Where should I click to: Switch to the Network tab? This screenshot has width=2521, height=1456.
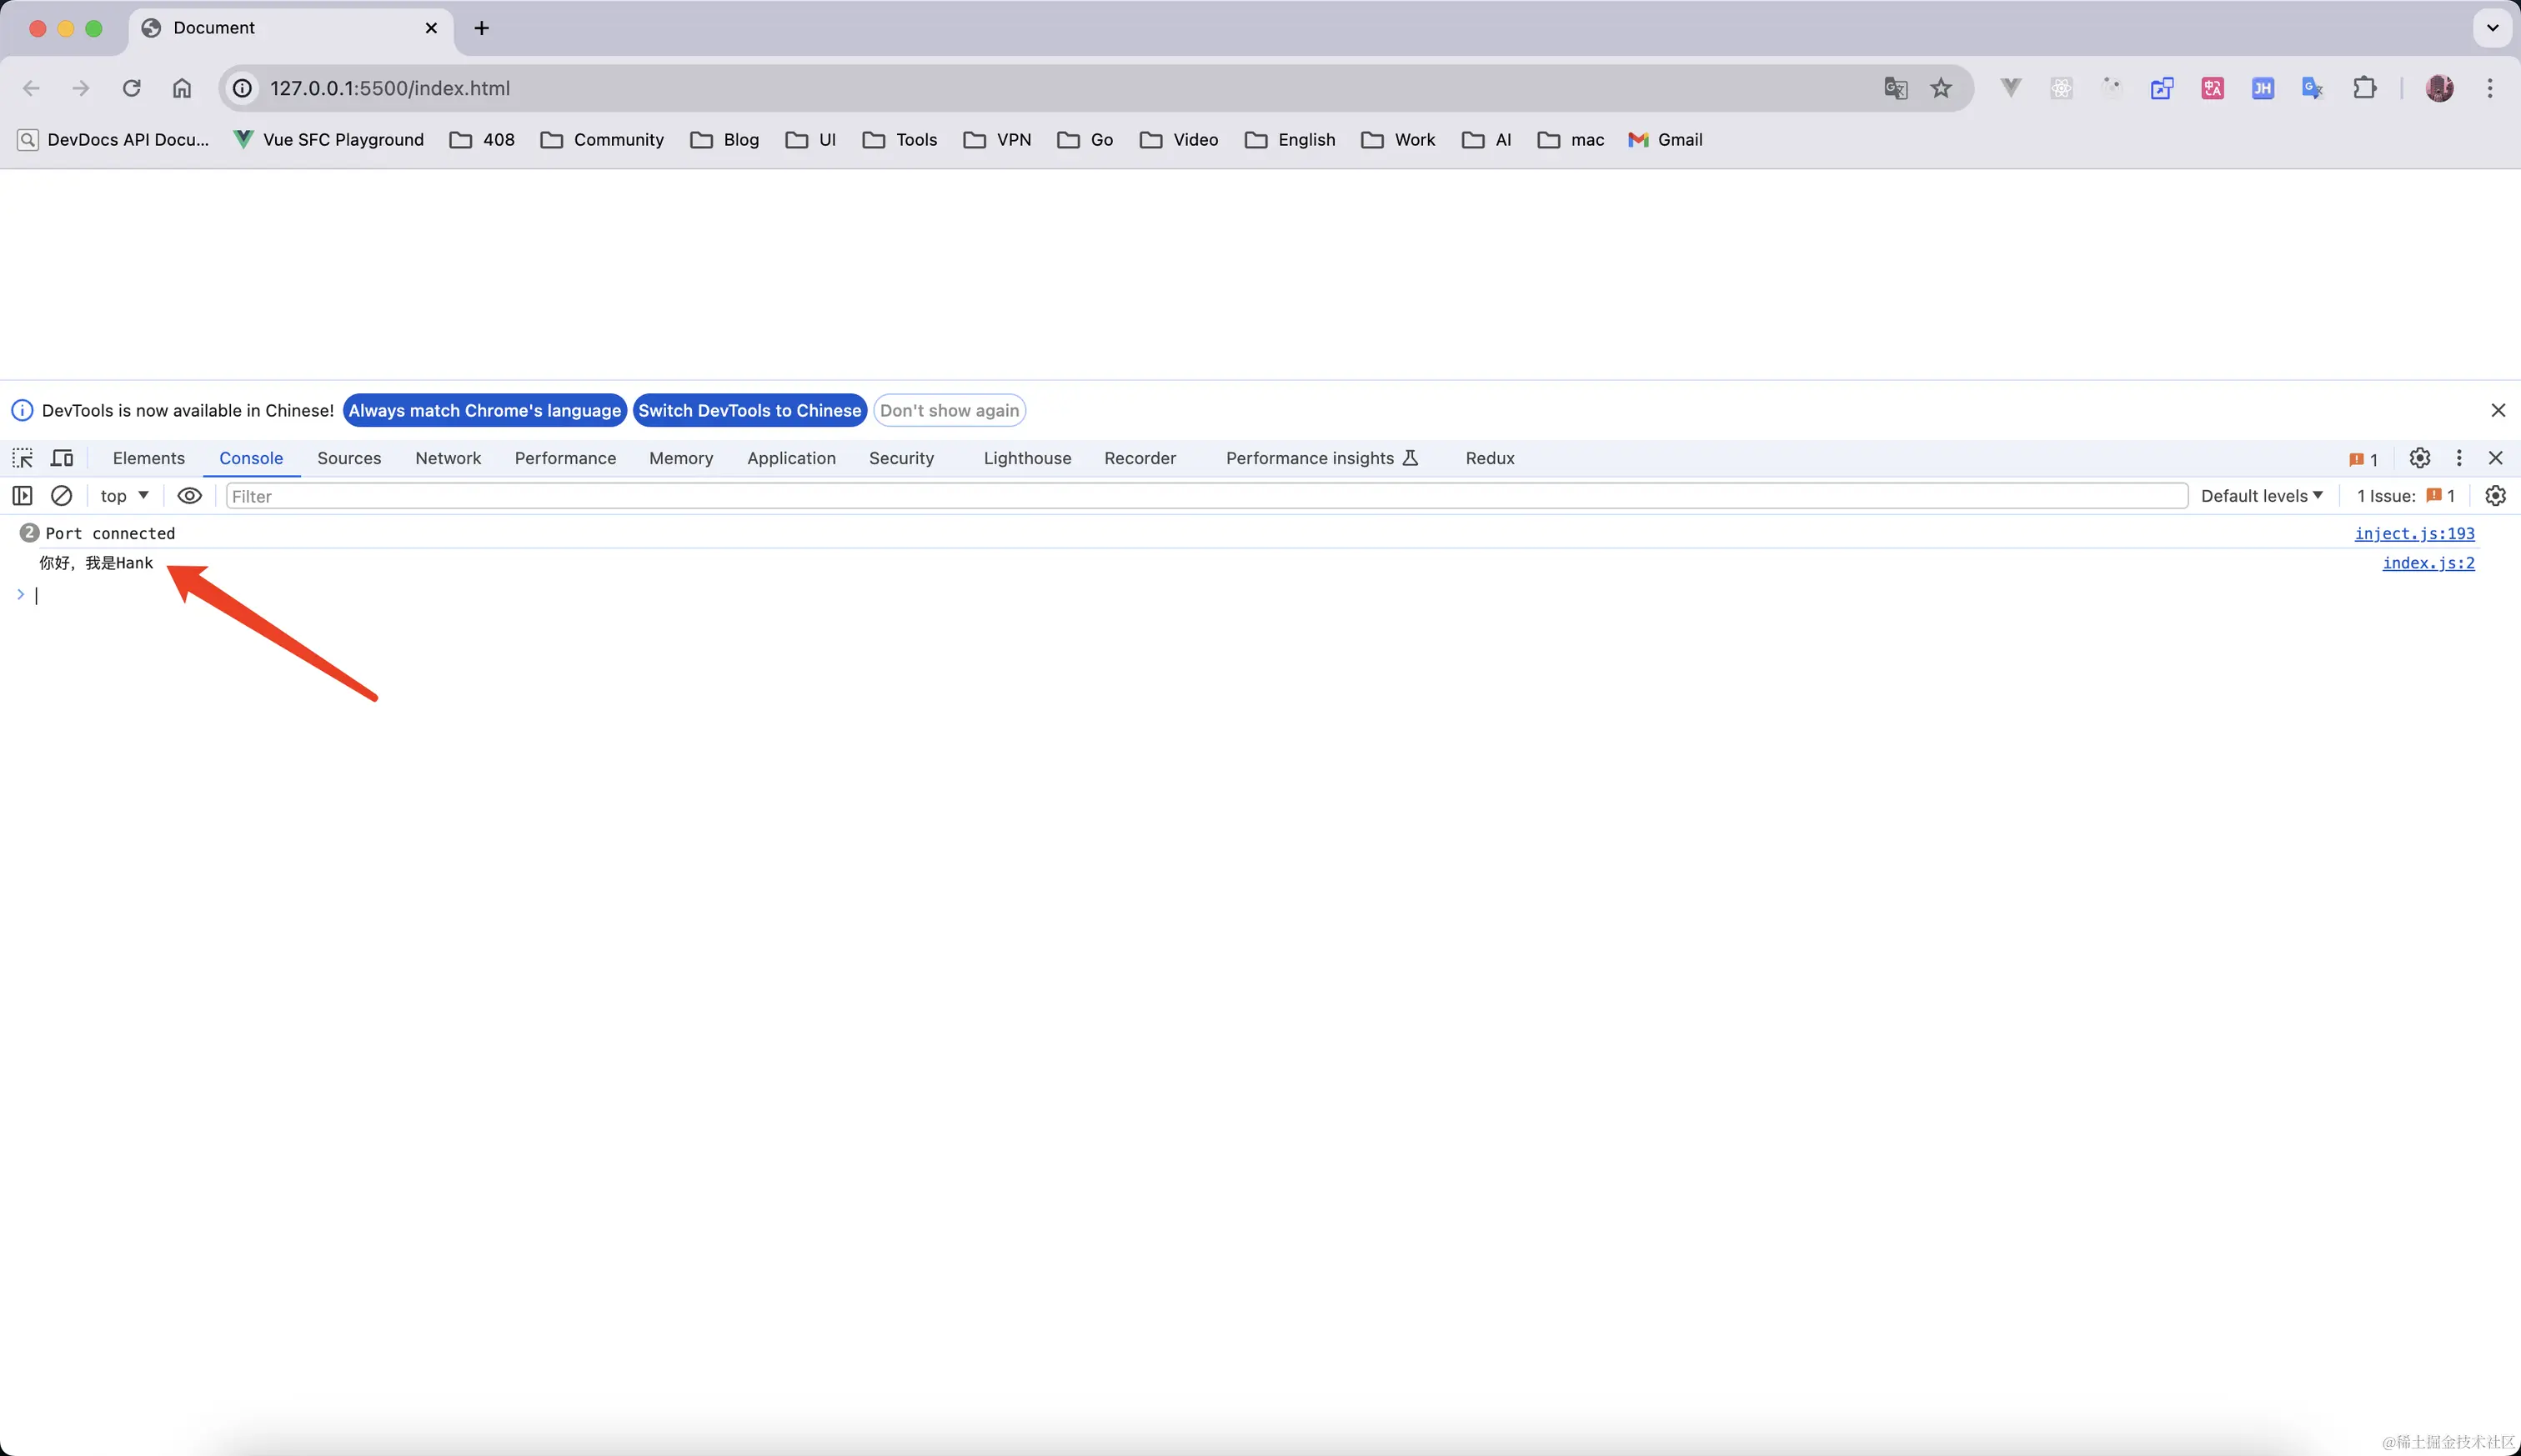pyautogui.click(x=448, y=458)
